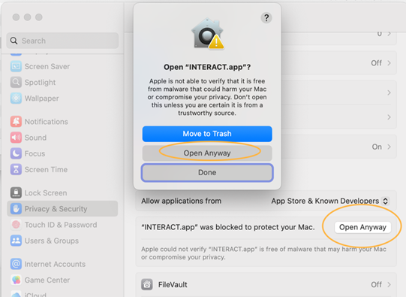
Task: Select Focus in sidebar
Action: coord(62,153)
